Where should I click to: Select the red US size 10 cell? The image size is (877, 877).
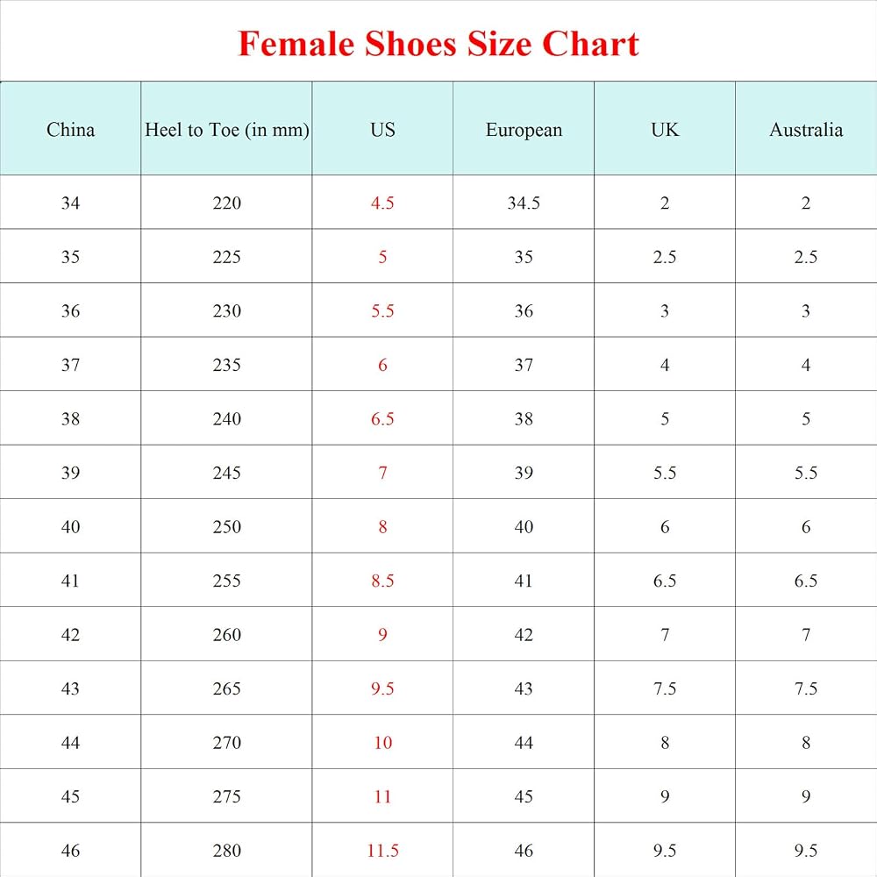[x=382, y=742]
